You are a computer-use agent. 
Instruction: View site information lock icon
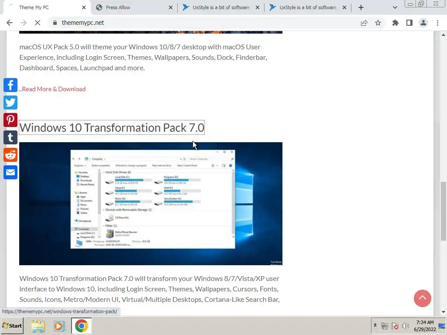click(55, 23)
